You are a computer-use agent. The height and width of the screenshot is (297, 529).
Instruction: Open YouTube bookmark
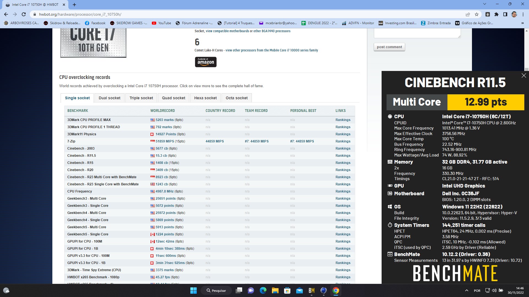pos(161,23)
